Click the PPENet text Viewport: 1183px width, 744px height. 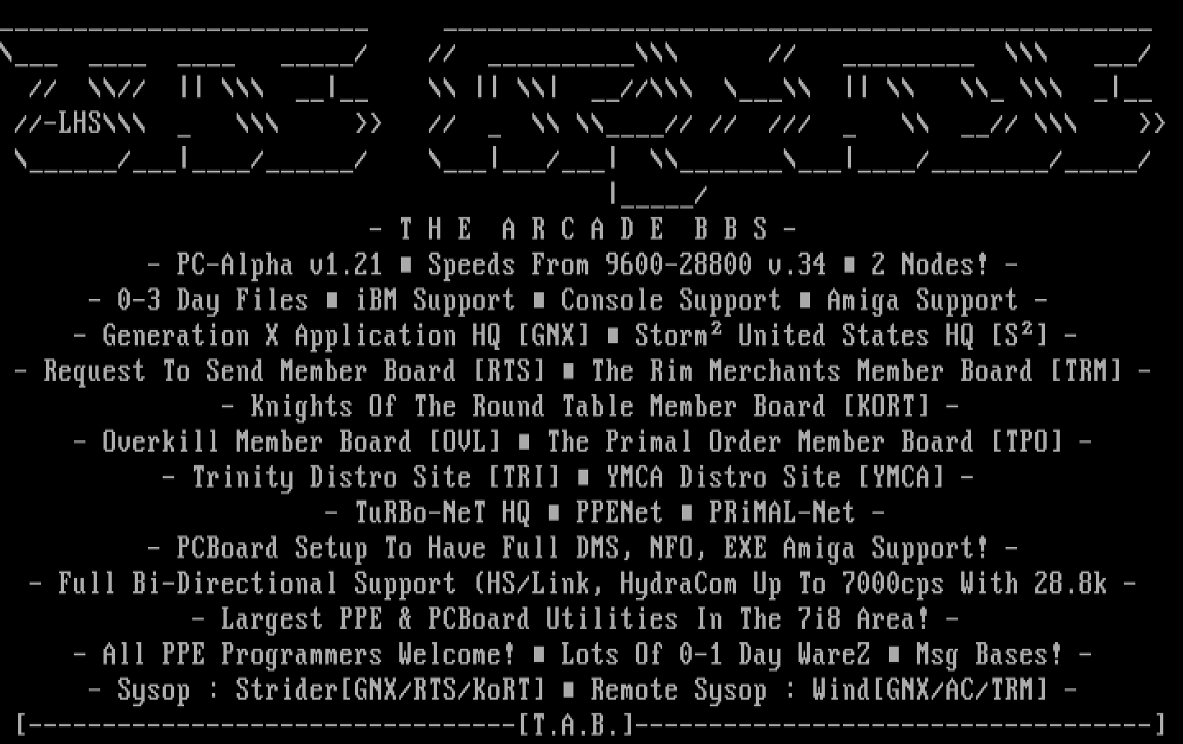click(x=619, y=512)
